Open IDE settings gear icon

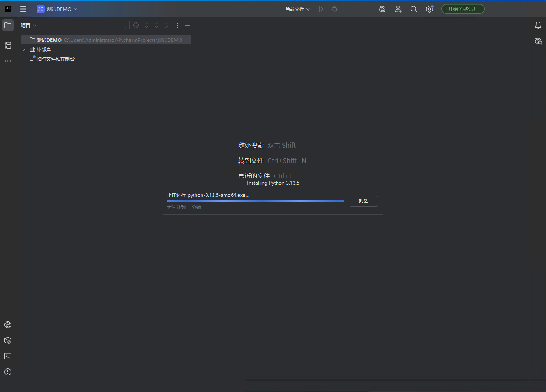(x=430, y=9)
